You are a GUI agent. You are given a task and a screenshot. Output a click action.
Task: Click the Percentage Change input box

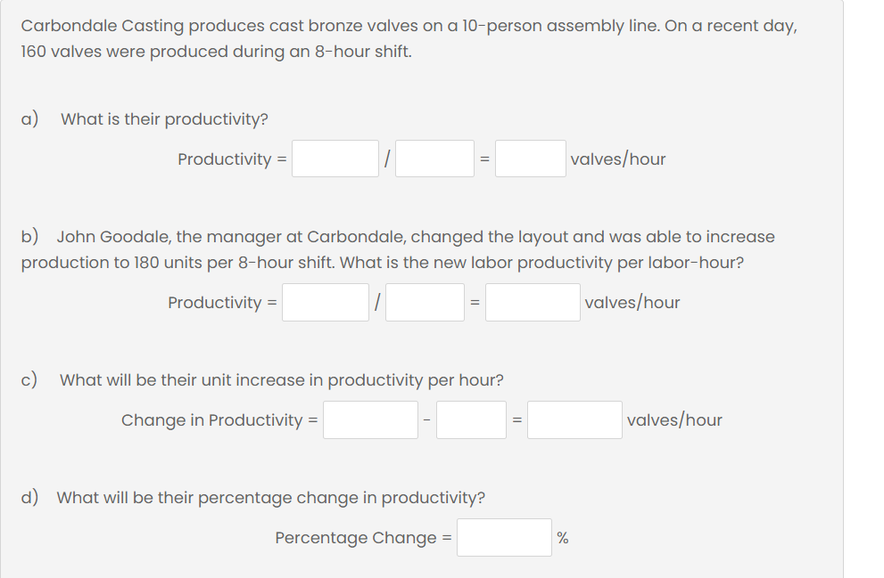point(504,538)
